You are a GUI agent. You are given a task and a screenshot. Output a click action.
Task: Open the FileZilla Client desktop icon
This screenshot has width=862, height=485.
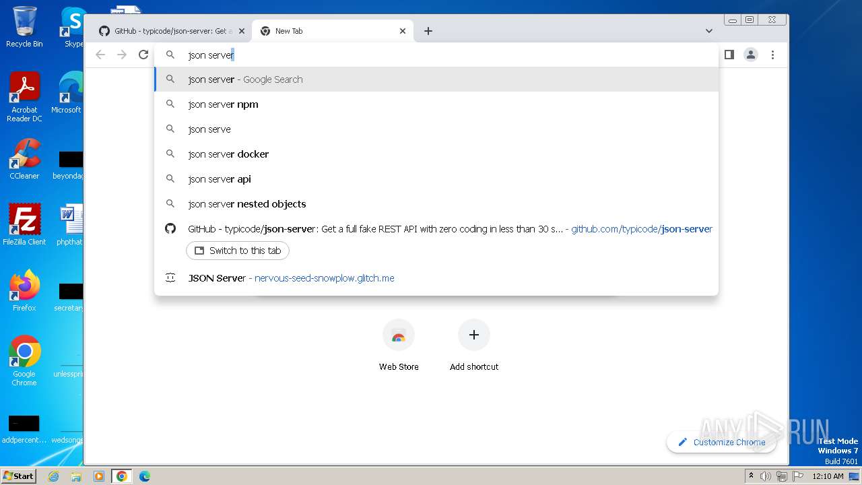point(24,225)
